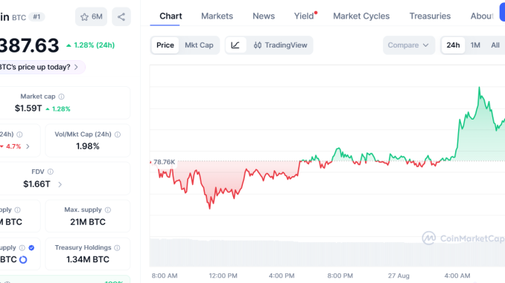Click the #1 rank badge
The height and width of the screenshot is (283, 505).
coord(36,16)
